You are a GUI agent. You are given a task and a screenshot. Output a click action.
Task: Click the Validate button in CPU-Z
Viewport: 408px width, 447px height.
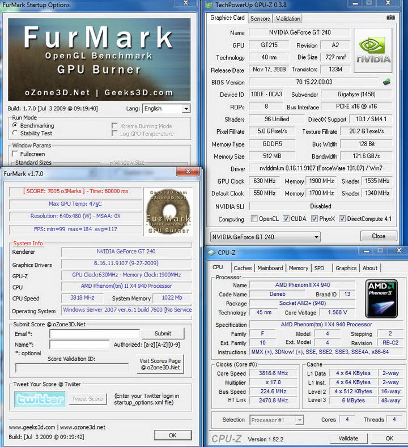[x=348, y=439]
